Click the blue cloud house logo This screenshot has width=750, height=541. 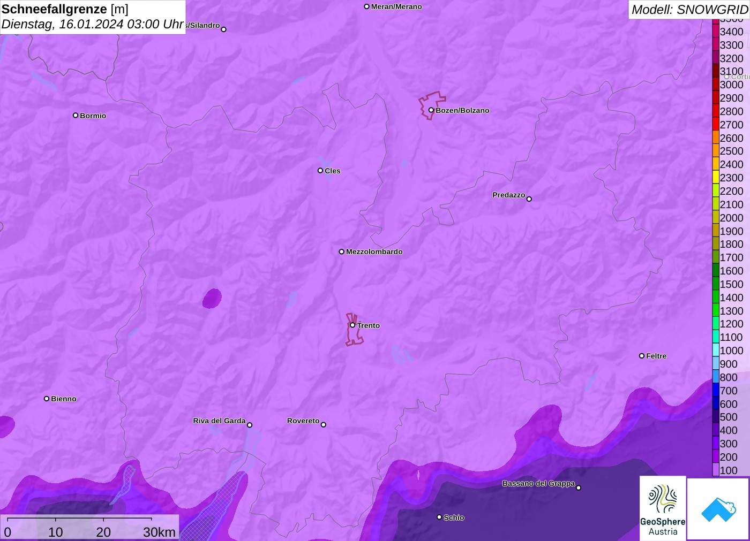[x=718, y=509]
